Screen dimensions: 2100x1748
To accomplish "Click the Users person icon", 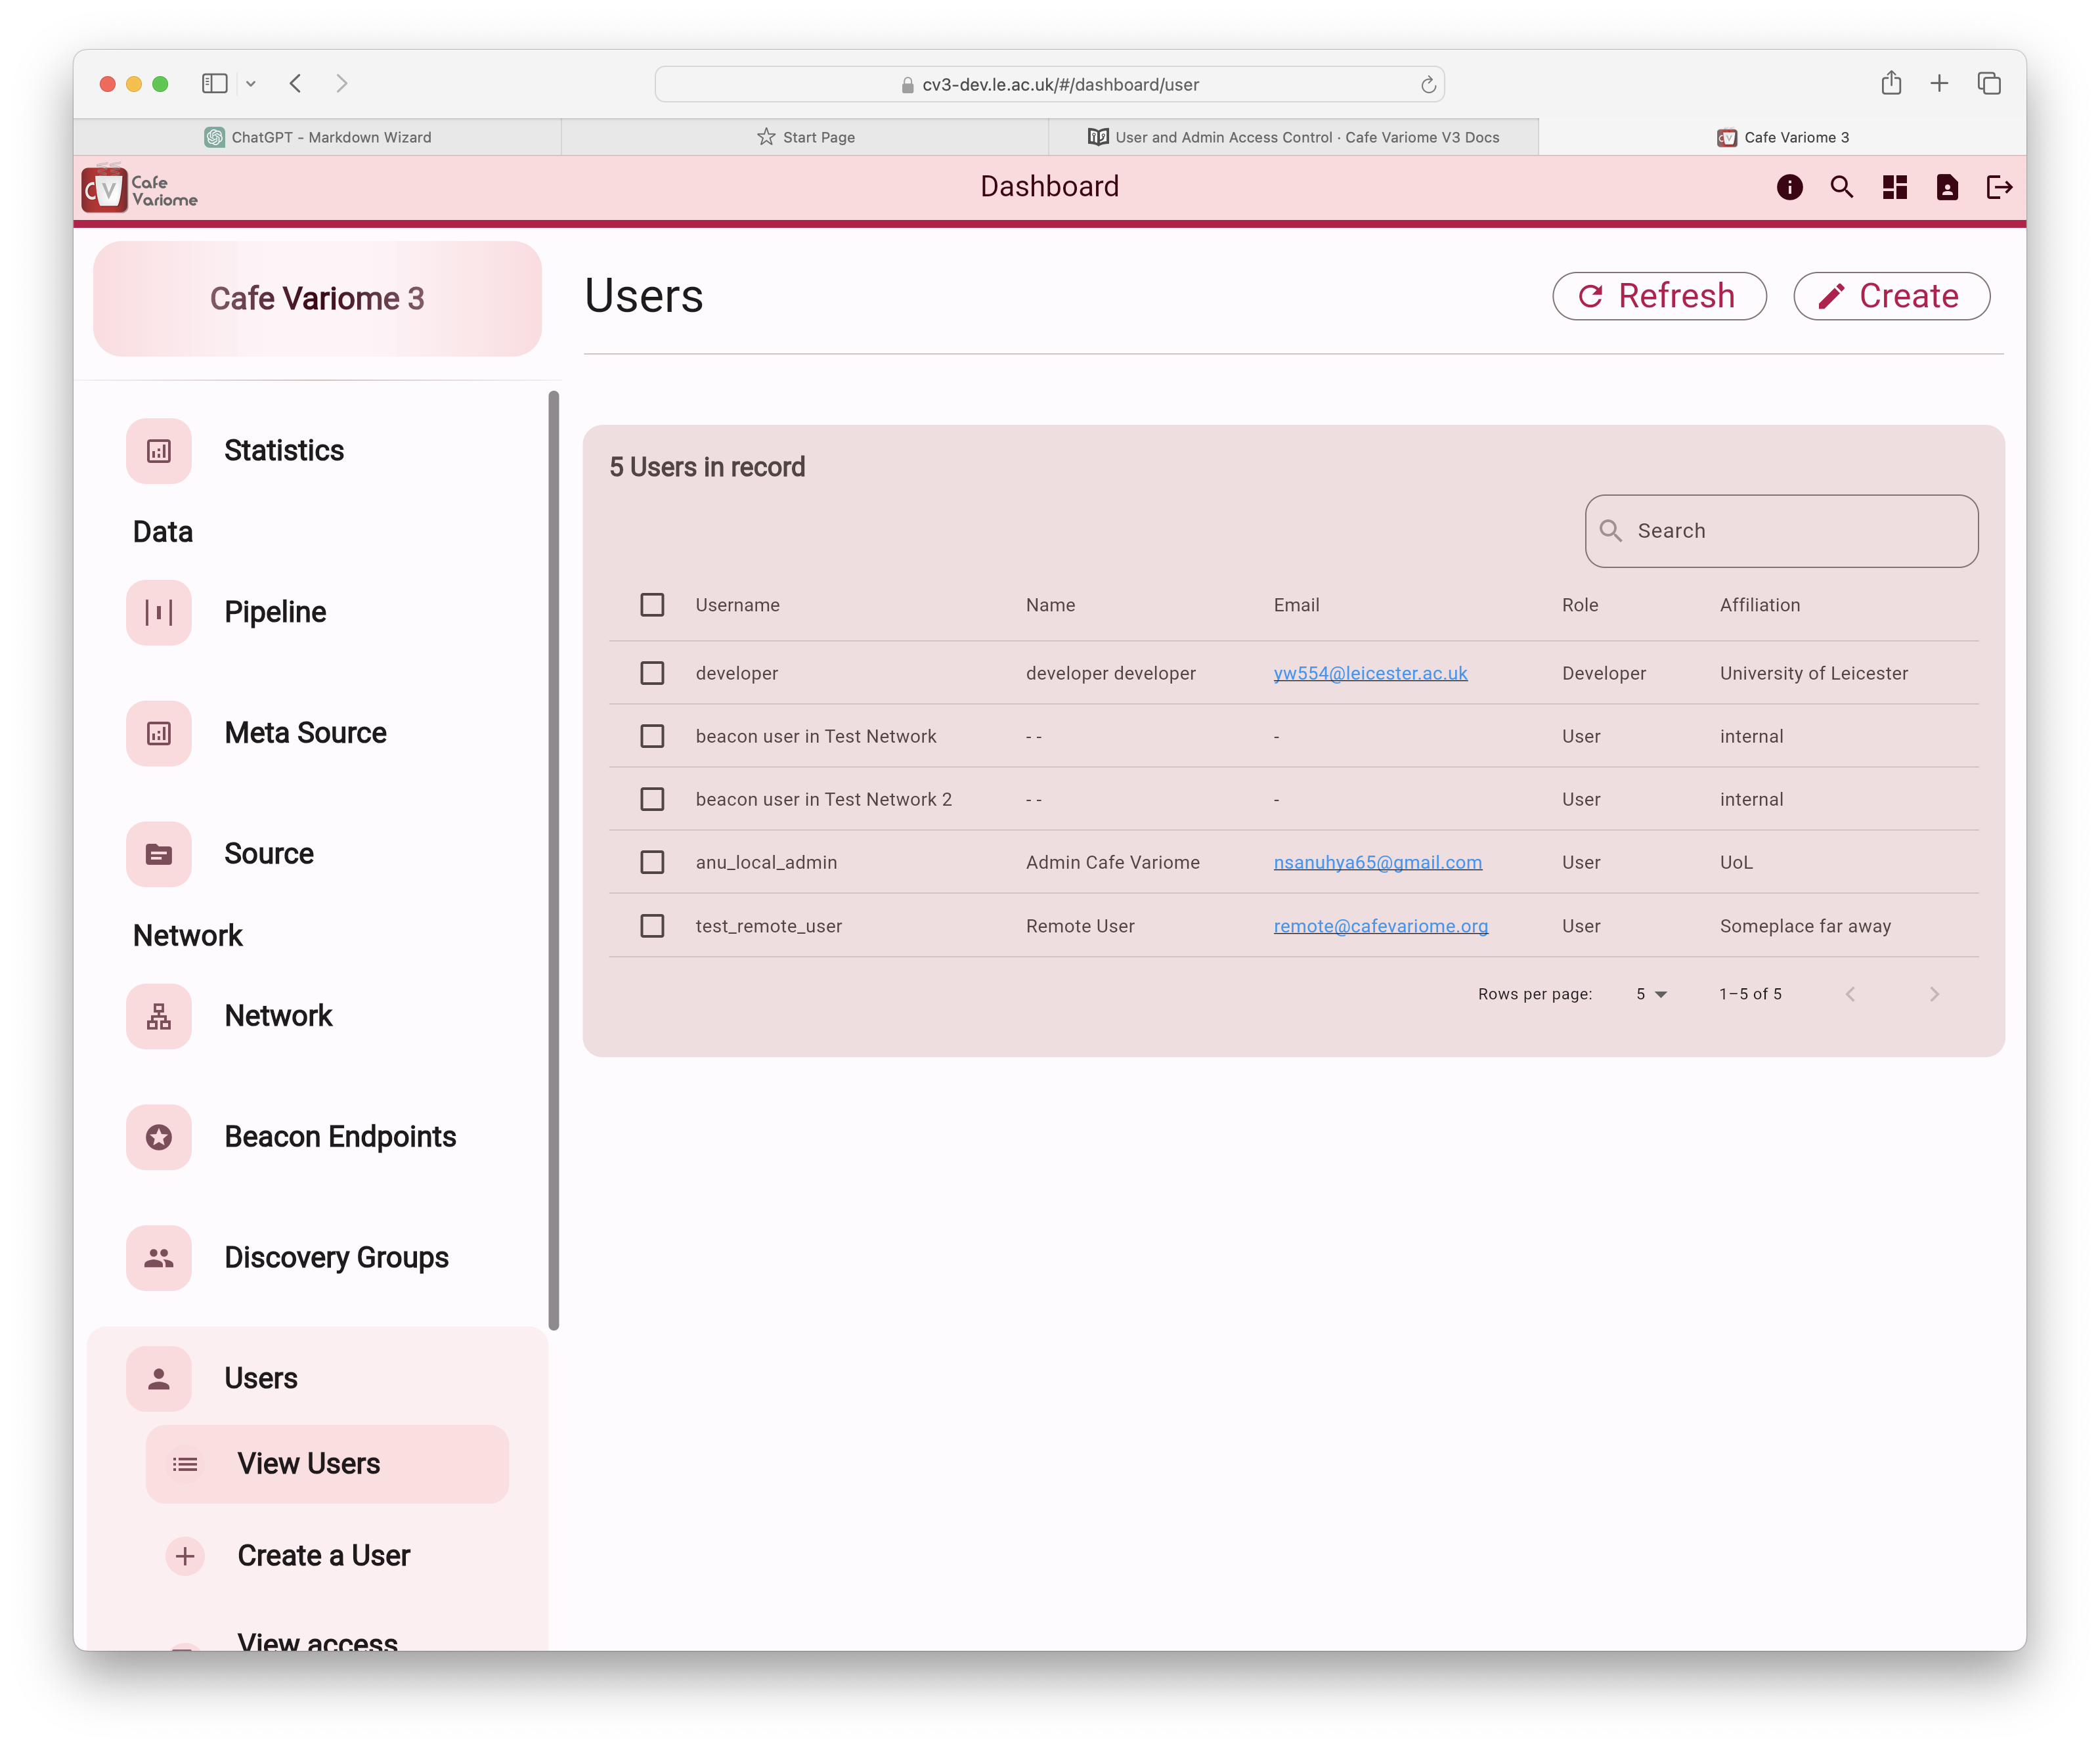I will pos(159,1379).
